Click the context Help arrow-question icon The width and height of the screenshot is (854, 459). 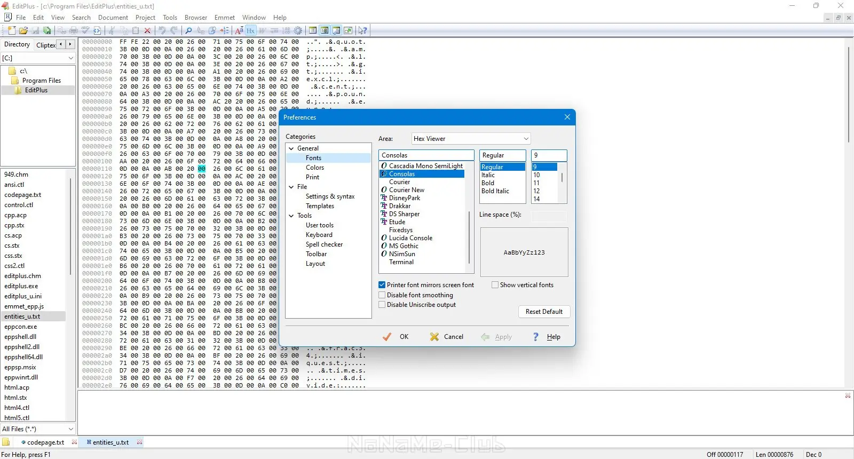coord(362,30)
